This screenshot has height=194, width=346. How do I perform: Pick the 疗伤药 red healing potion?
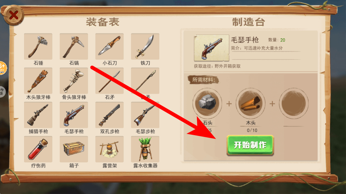pyautogui.click(x=38, y=149)
